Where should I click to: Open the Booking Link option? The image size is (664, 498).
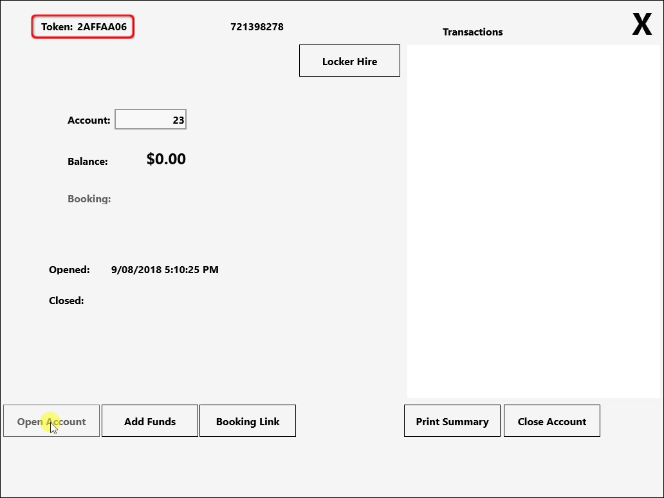pos(247,421)
